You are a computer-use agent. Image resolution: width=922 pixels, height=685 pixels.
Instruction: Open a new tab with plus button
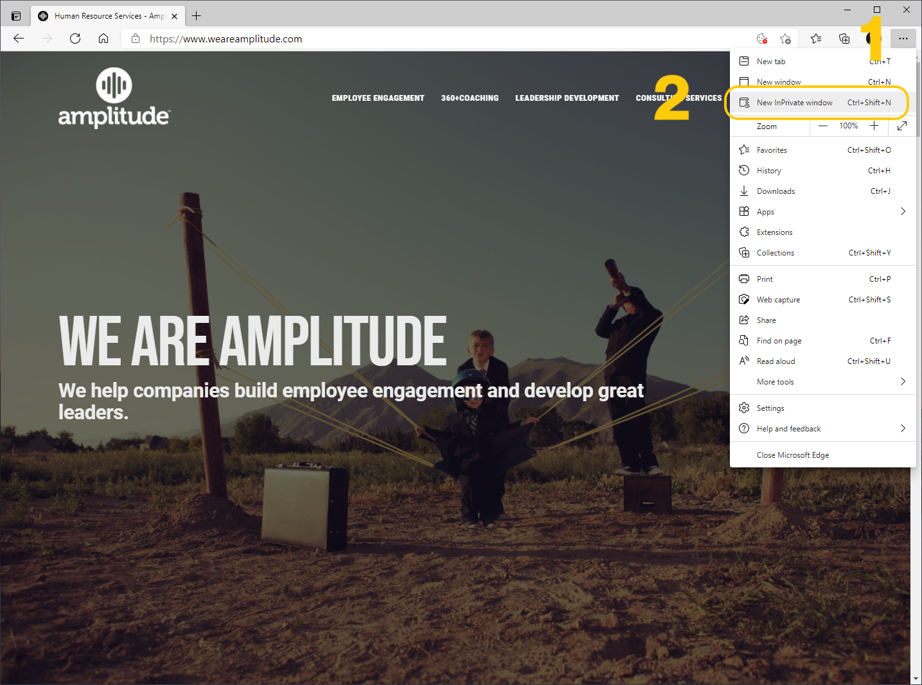(x=197, y=15)
